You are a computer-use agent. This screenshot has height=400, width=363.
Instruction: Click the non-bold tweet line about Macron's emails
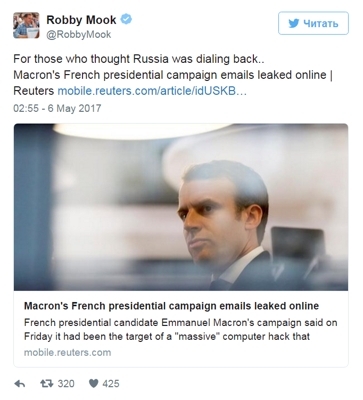click(x=169, y=75)
